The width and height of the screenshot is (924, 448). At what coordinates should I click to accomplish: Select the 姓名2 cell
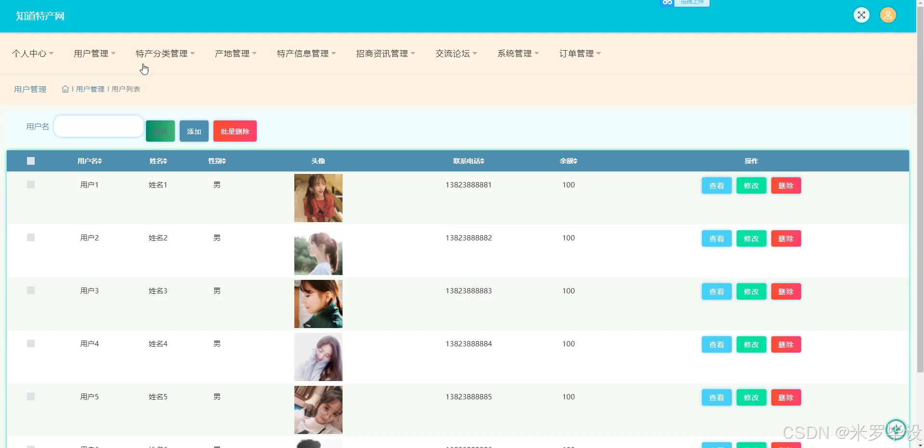click(x=158, y=237)
